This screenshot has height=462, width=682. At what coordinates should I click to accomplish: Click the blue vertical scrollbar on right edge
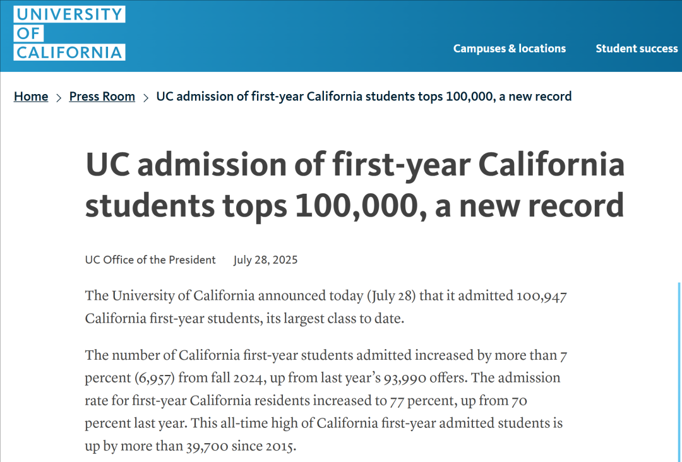[679, 372]
